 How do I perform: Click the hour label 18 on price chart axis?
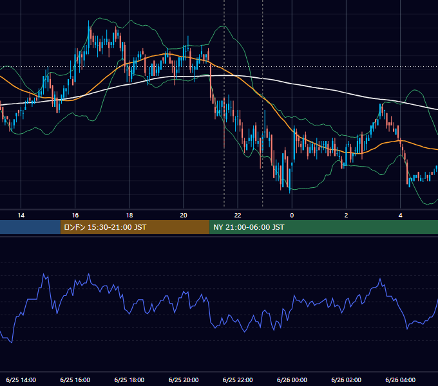[x=129, y=216]
